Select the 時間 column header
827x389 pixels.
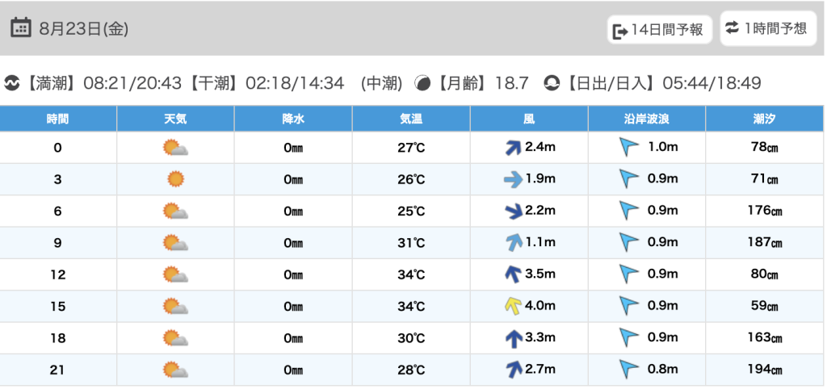tap(58, 119)
